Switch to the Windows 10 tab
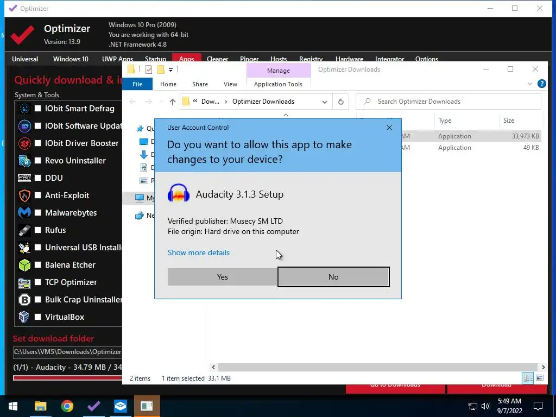The height and width of the screenshot is (417, 556). pos(71,59)
